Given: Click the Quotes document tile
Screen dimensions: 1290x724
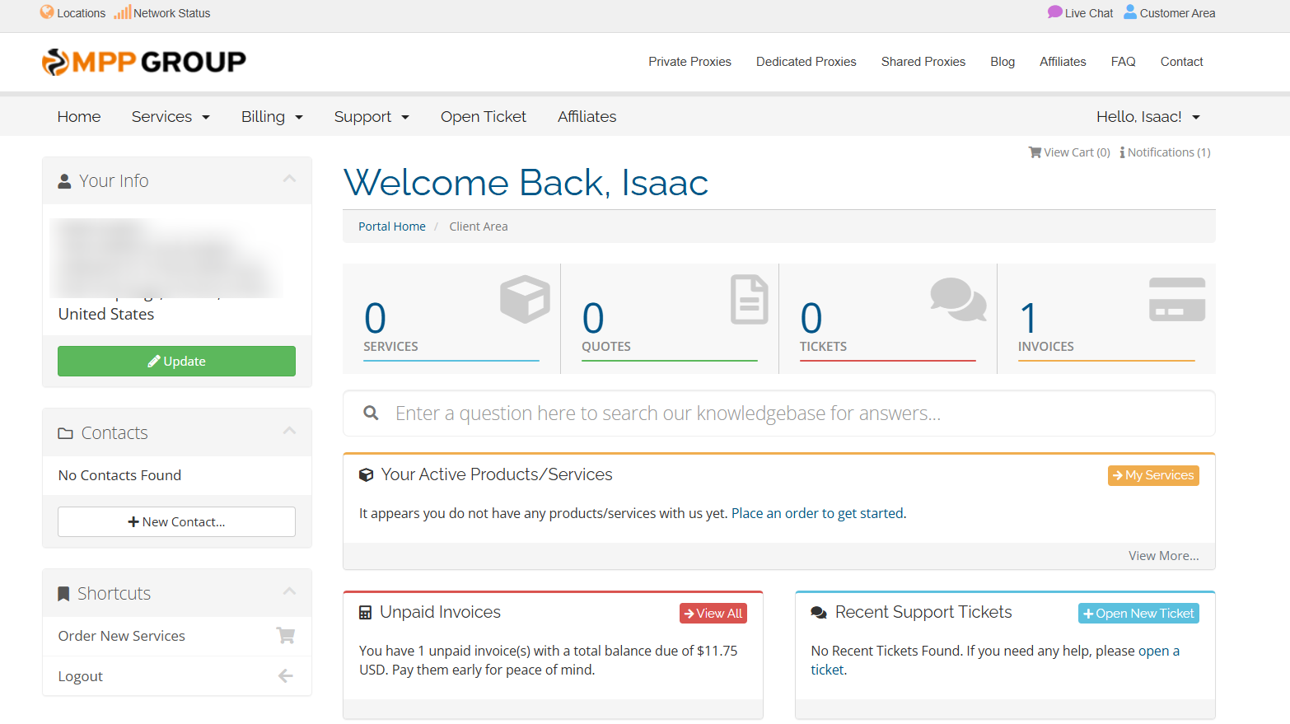Looking at the screenshot, I should (x=669, y=319).
